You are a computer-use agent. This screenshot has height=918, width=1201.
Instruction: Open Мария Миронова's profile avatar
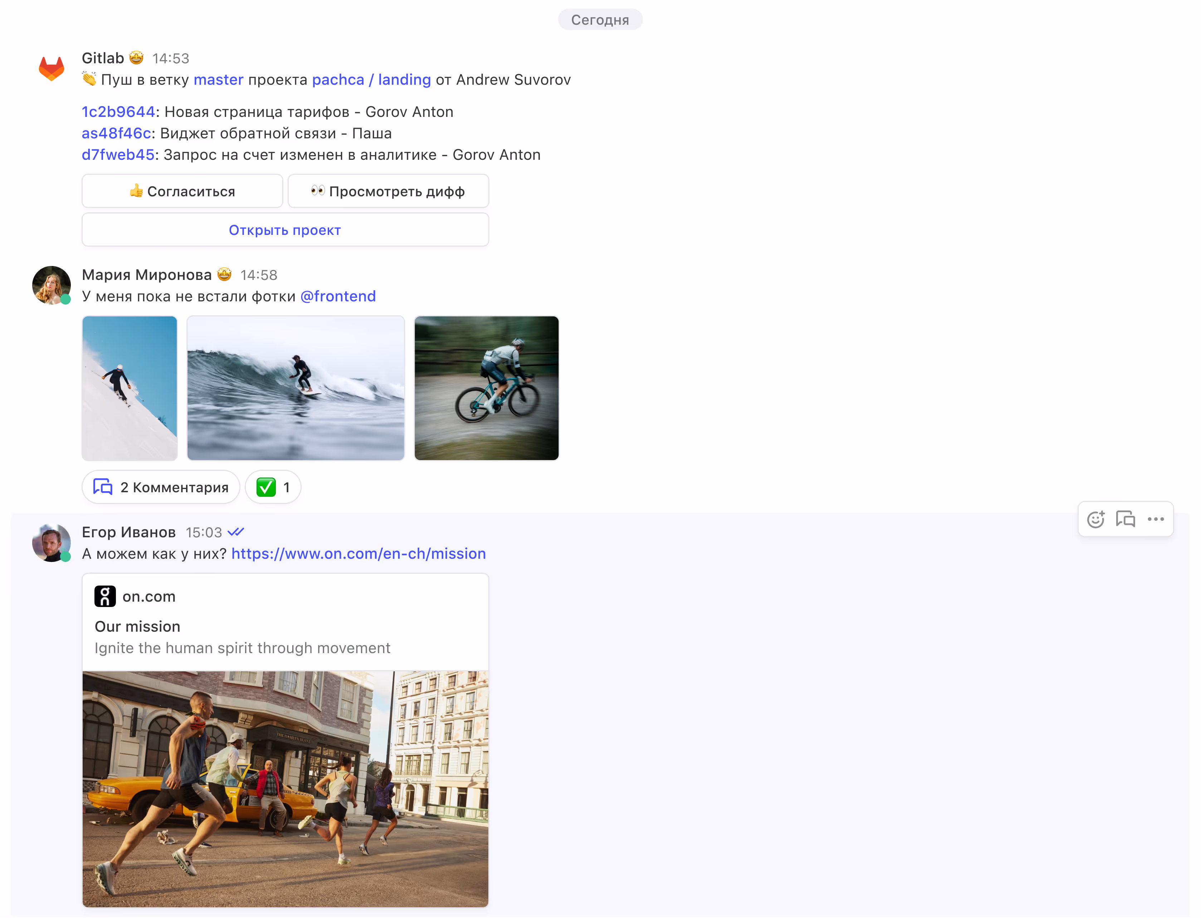52,285
